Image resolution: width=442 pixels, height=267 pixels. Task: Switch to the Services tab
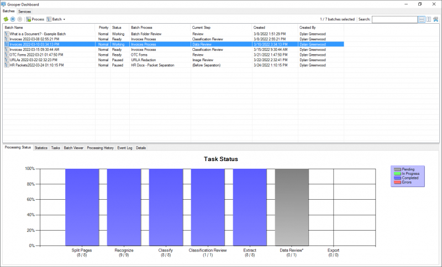click(24, 12)
